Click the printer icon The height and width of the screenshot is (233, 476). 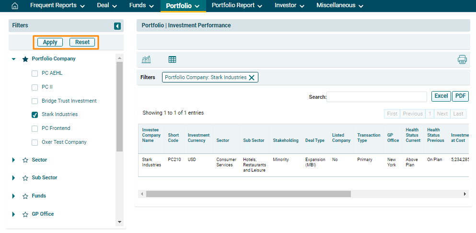[x=462, y=59]
